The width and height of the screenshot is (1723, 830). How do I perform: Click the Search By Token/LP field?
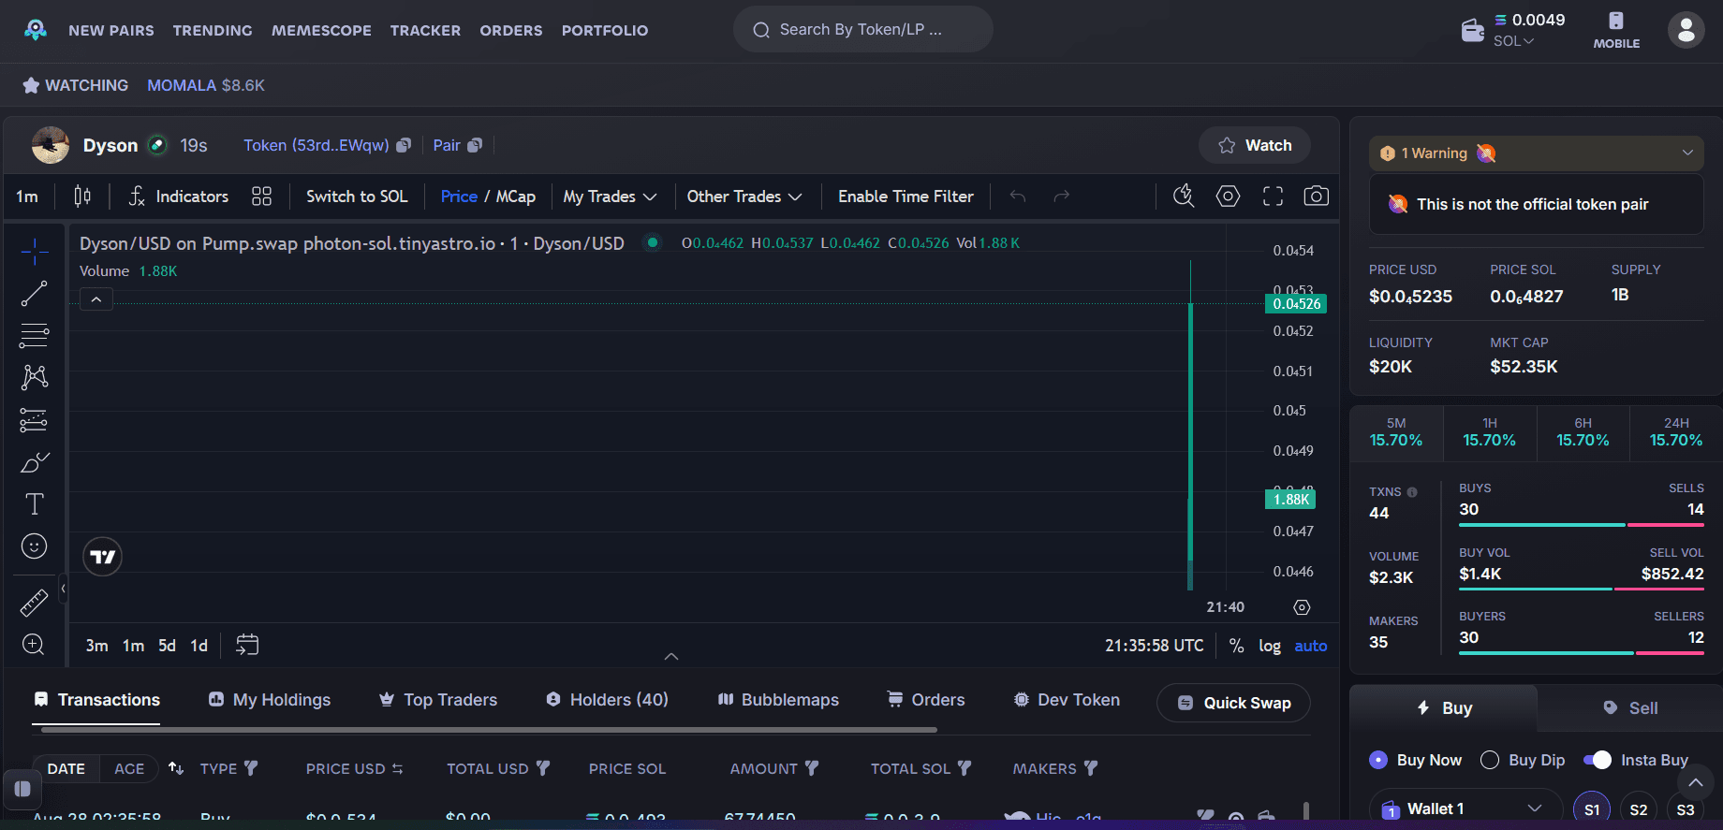tap(862, 30)
